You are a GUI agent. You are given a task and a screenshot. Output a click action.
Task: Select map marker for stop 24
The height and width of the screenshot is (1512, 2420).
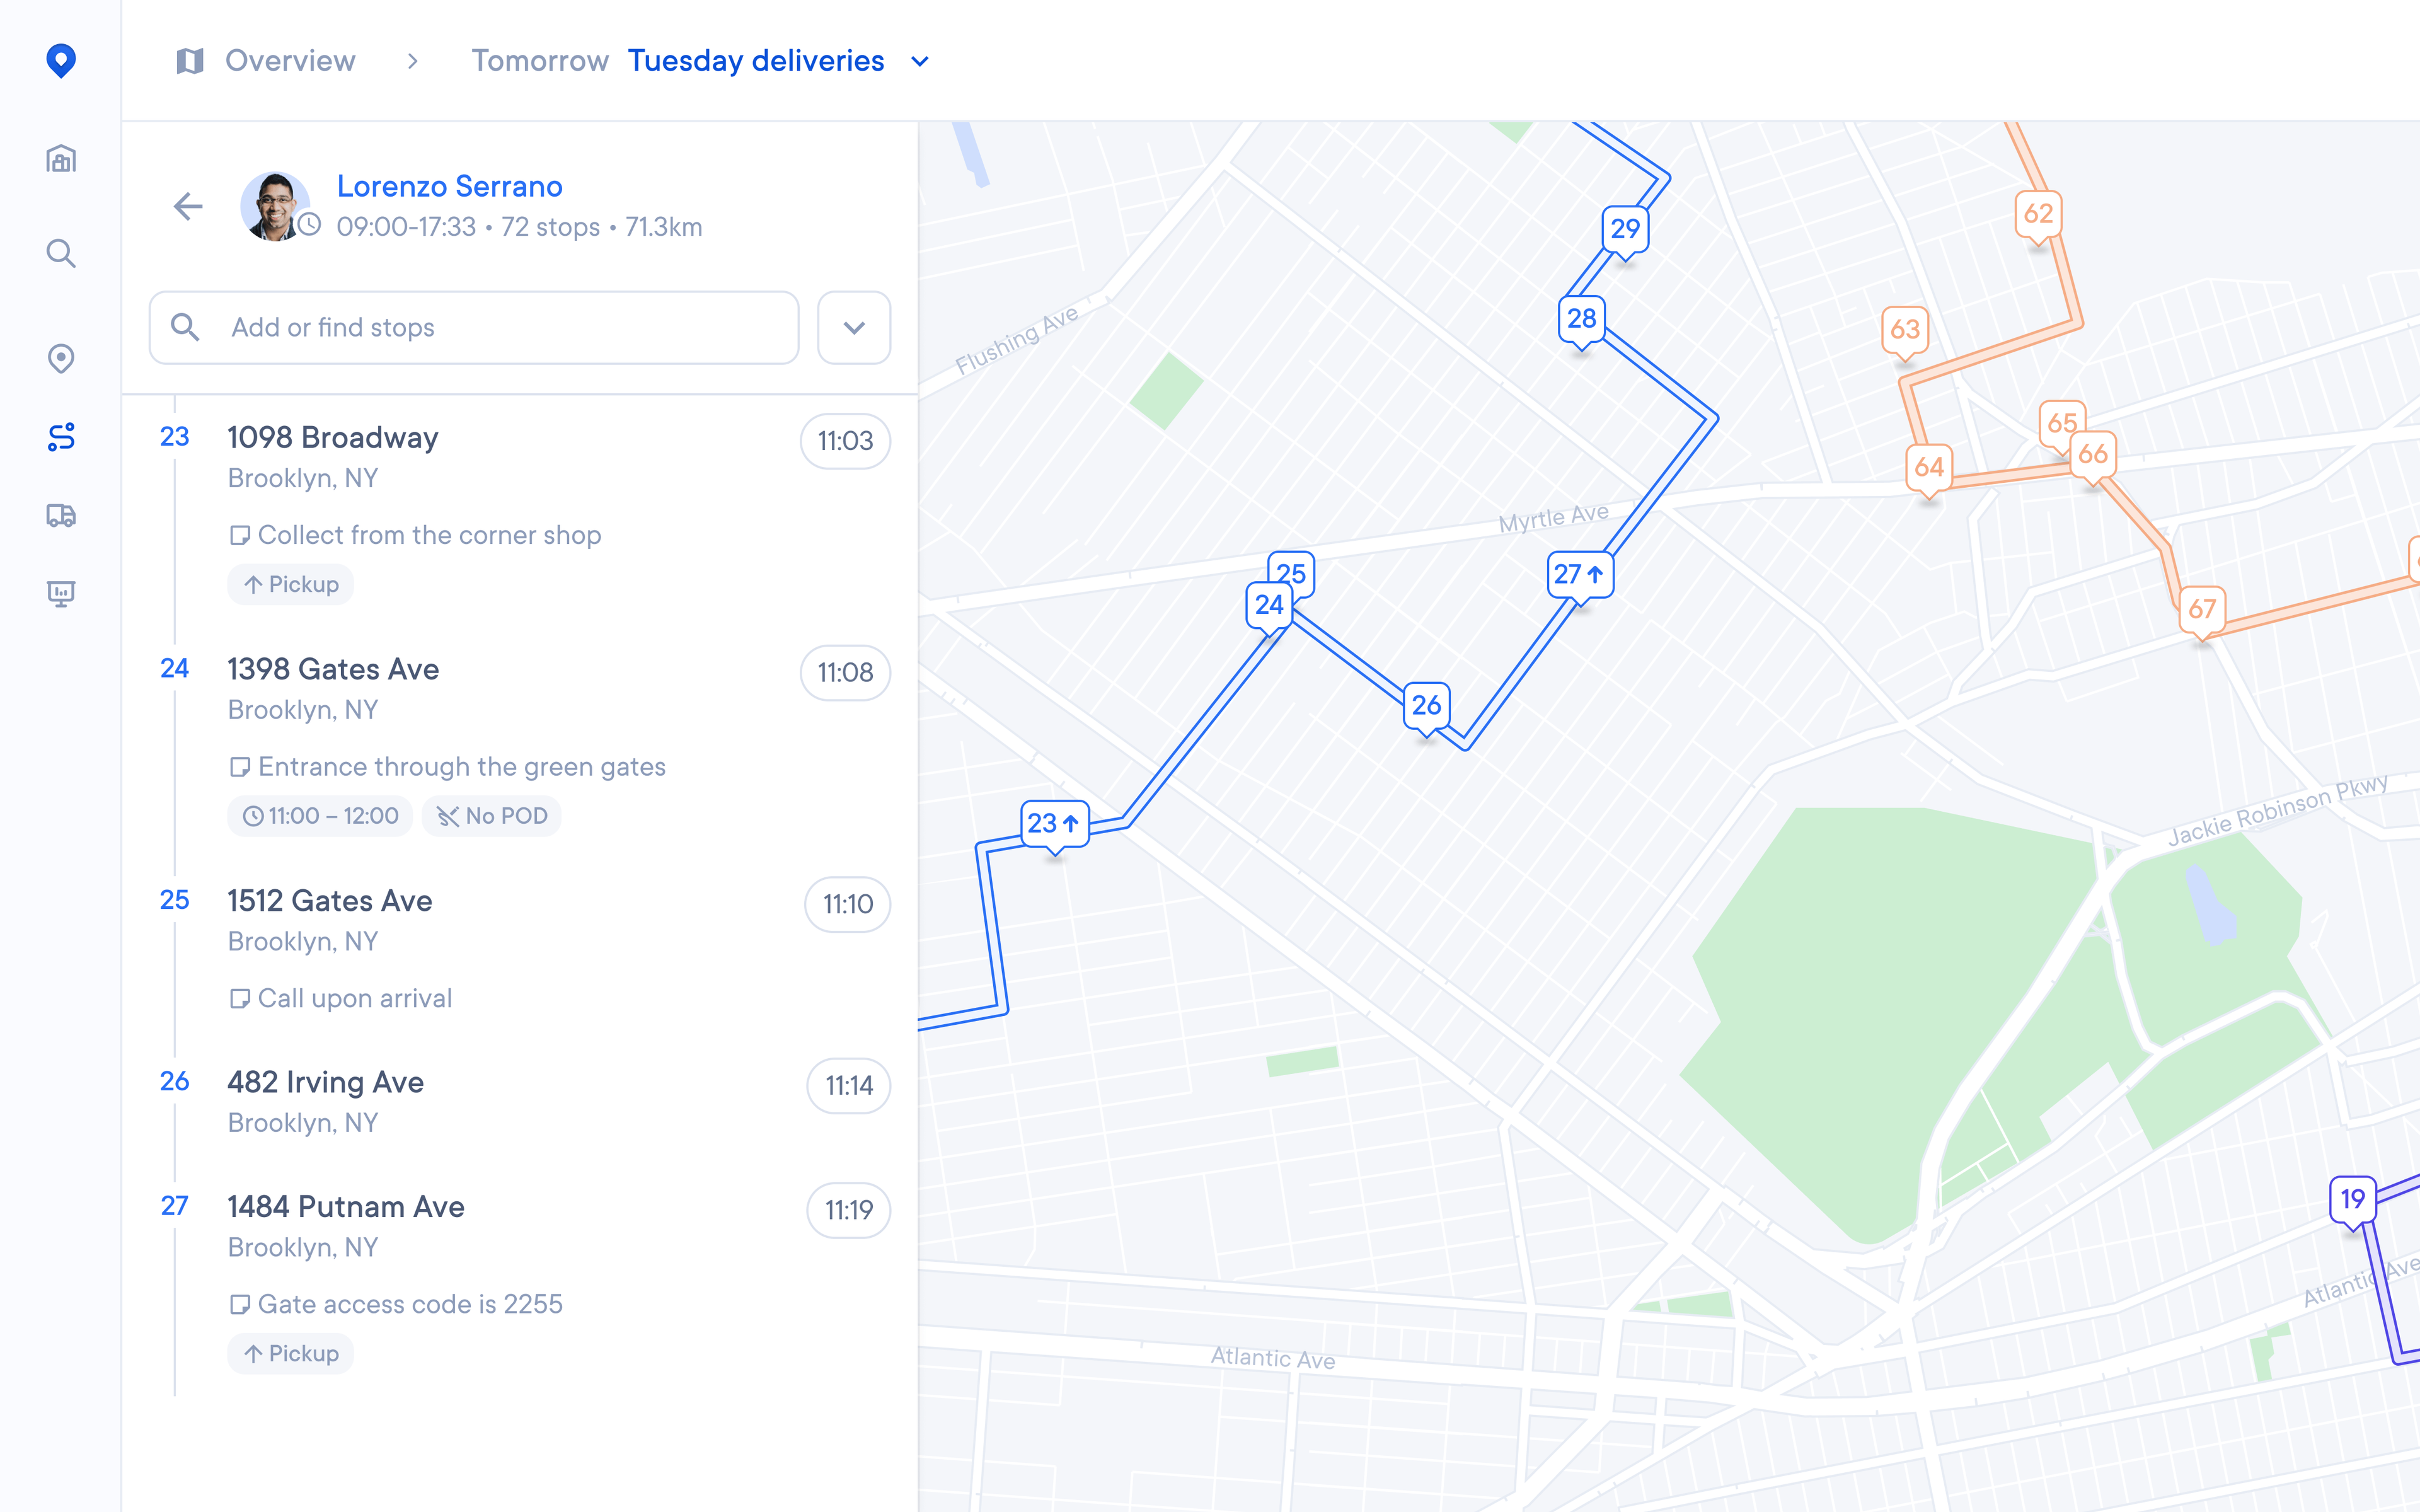pos(1269,606)
